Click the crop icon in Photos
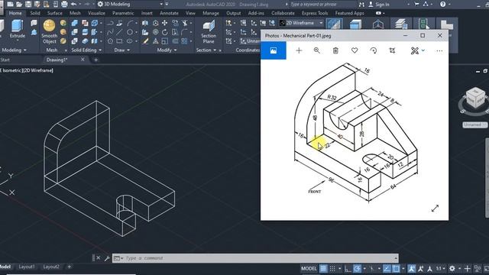489x275 pixels. pyautogui.click(x=392, y=50)
